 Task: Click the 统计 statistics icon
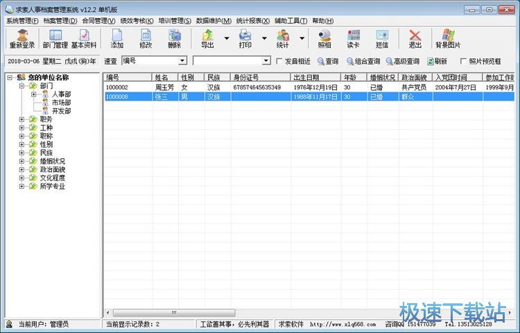[283, 39]
